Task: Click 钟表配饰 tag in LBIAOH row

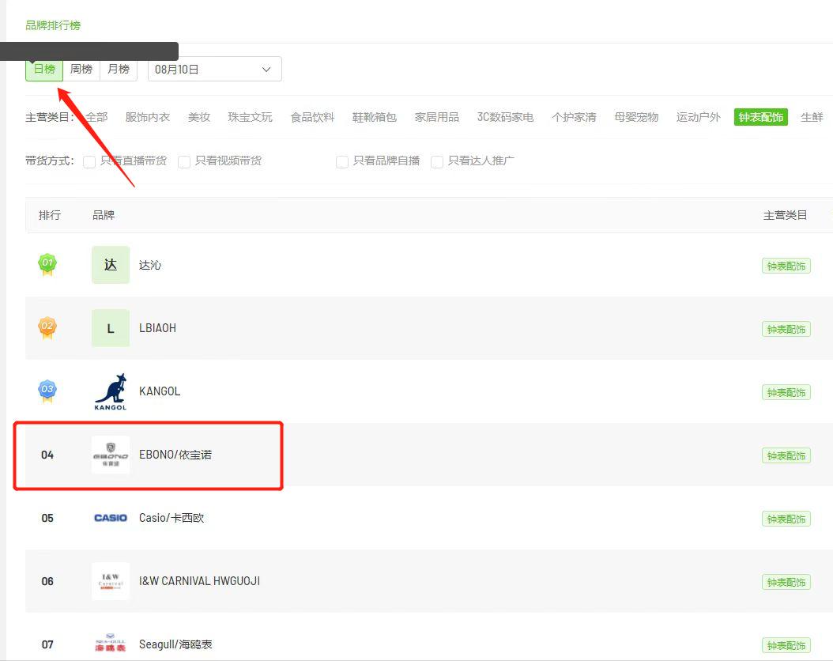Action: pyautogui.click(x=786, y=329)
